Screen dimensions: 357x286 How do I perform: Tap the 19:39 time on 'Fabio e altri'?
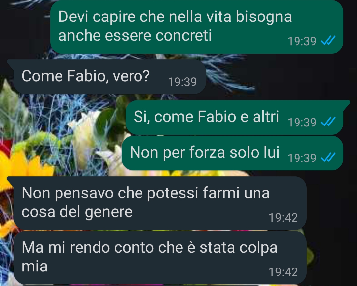point(302,122)
